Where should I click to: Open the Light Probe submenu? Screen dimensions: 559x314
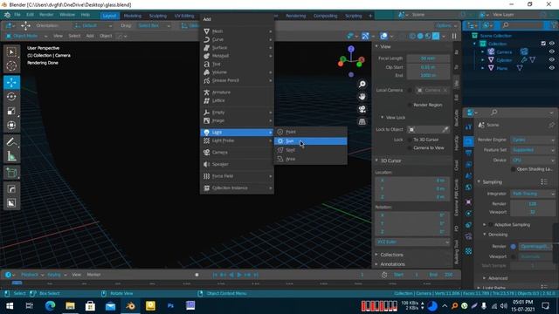(x=237, y=140)
